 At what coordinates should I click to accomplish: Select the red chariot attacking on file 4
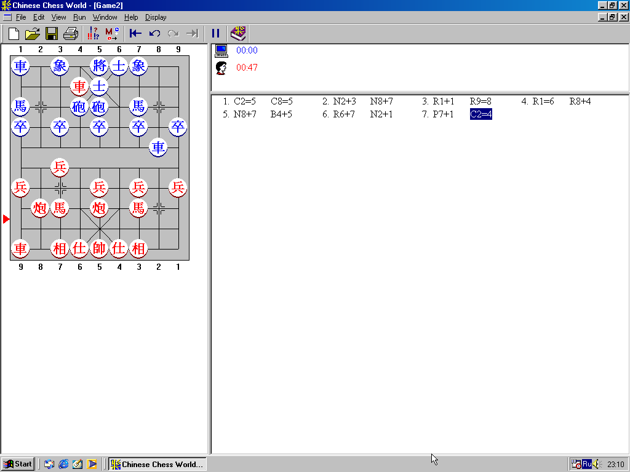click(x=79, y=86)
